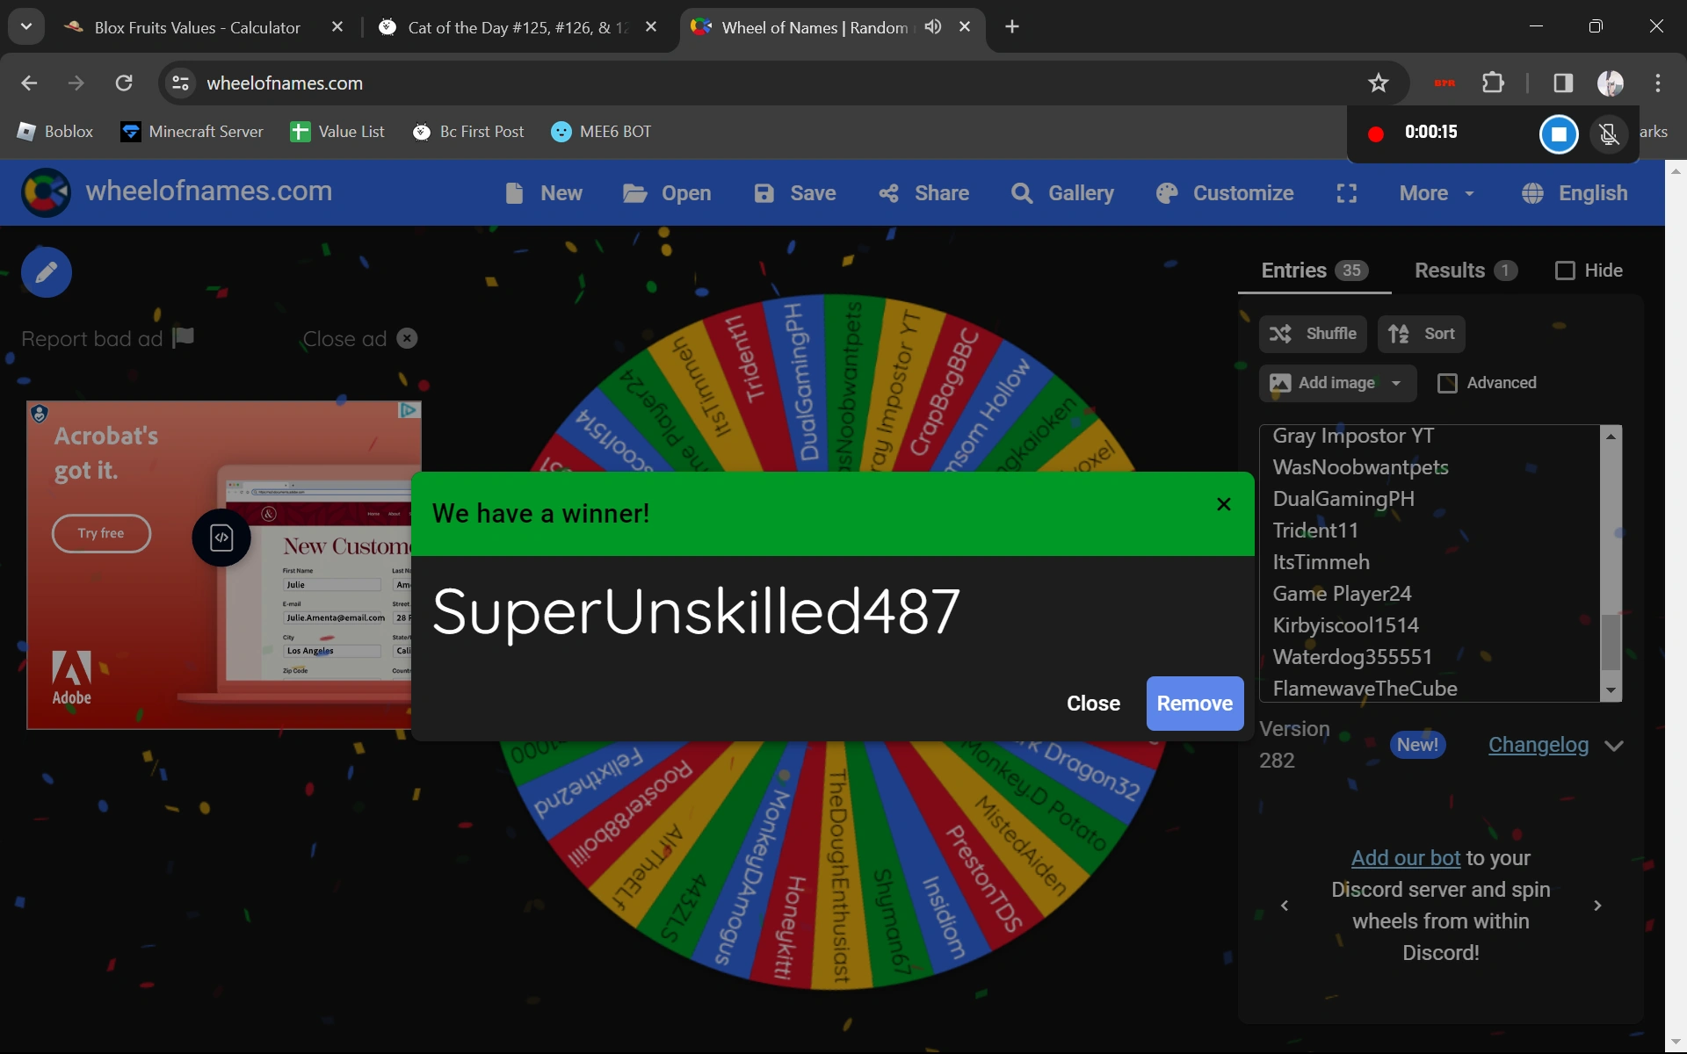Click the blue pencil edit icon

coord(47,272)
